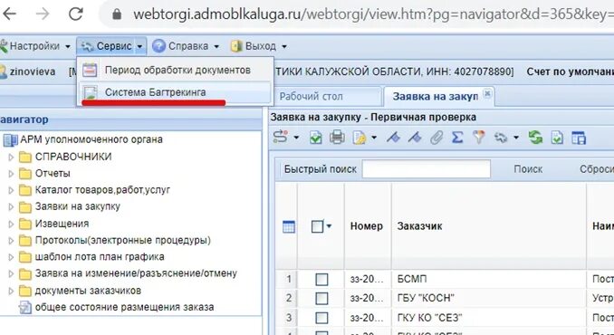The image size is (614, 335).
Task: Check the row checkbox for ГКУ КО "СЕЗ" row 3
Action: tap(321, 318)
